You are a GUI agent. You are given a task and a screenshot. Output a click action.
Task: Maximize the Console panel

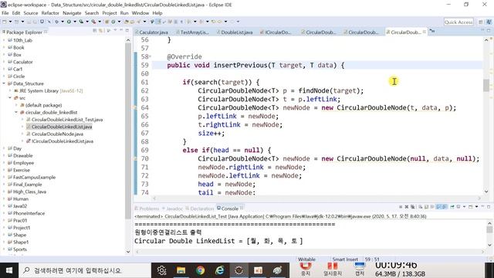(489, 206)
